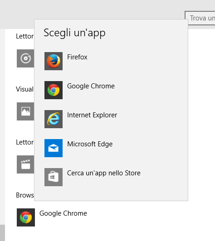Open the photo viewer default app icon
Screen dimensions: 215x241
25,111
